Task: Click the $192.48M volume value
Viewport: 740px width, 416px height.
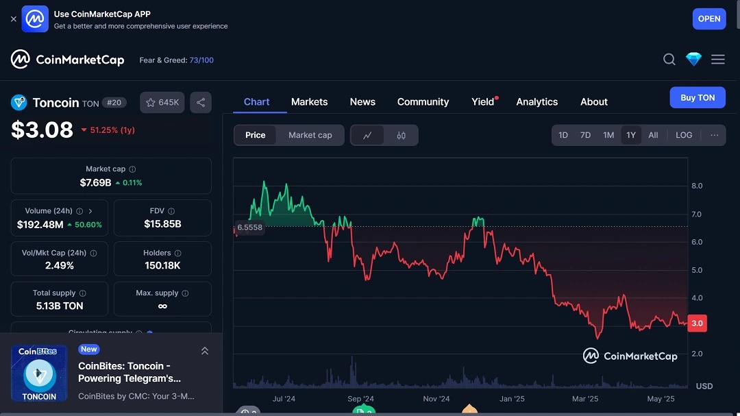Action: [x=40, y=225]
